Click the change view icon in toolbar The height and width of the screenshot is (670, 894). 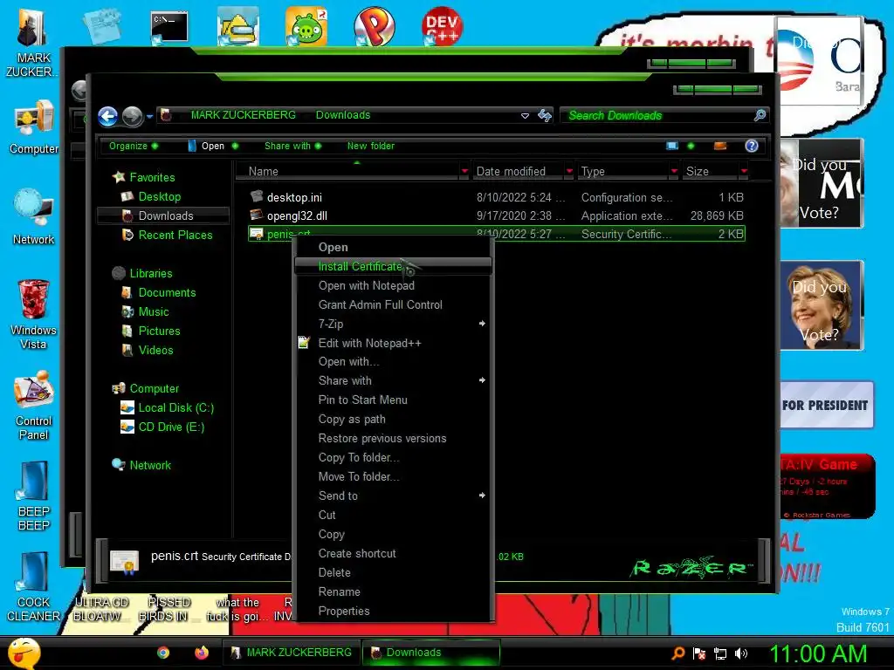tap(672, 146)
